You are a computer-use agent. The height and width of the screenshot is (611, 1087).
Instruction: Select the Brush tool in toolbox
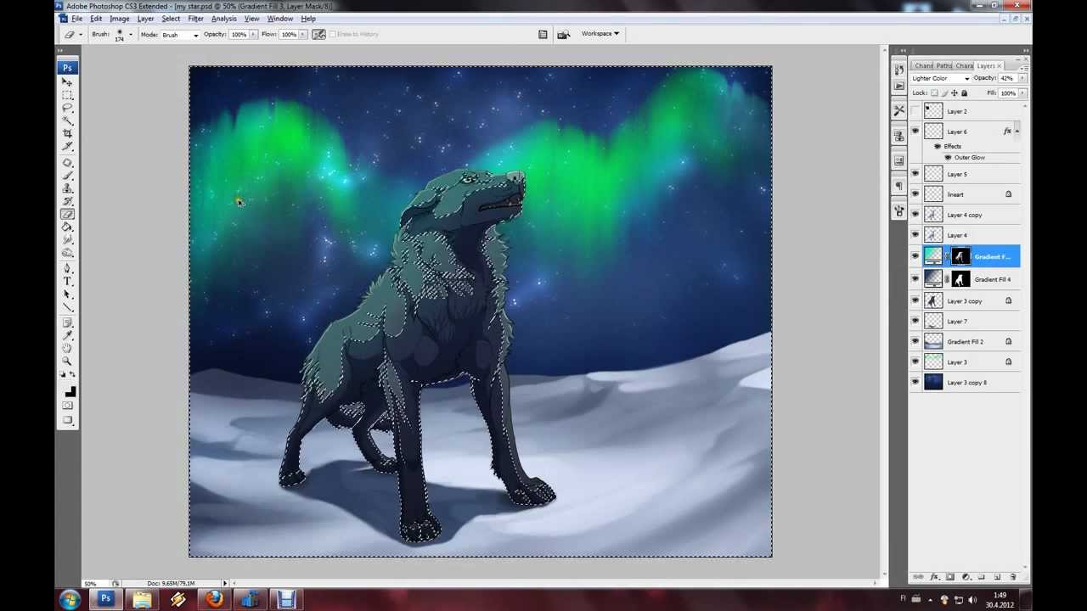[67, 174]
